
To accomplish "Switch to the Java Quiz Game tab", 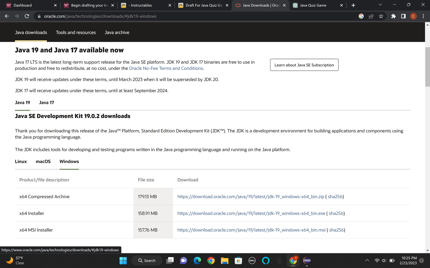I will 318,5.
